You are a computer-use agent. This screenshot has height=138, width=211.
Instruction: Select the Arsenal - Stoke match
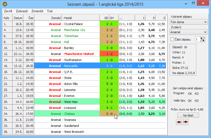tap(84, 78)
